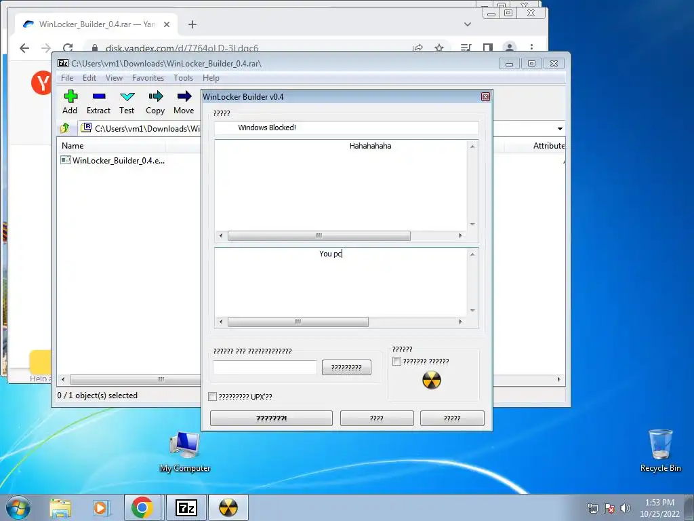Launch Windows Media Player from taskbar
This screenshot has height=521, width=694.
(x=102, y=508)
